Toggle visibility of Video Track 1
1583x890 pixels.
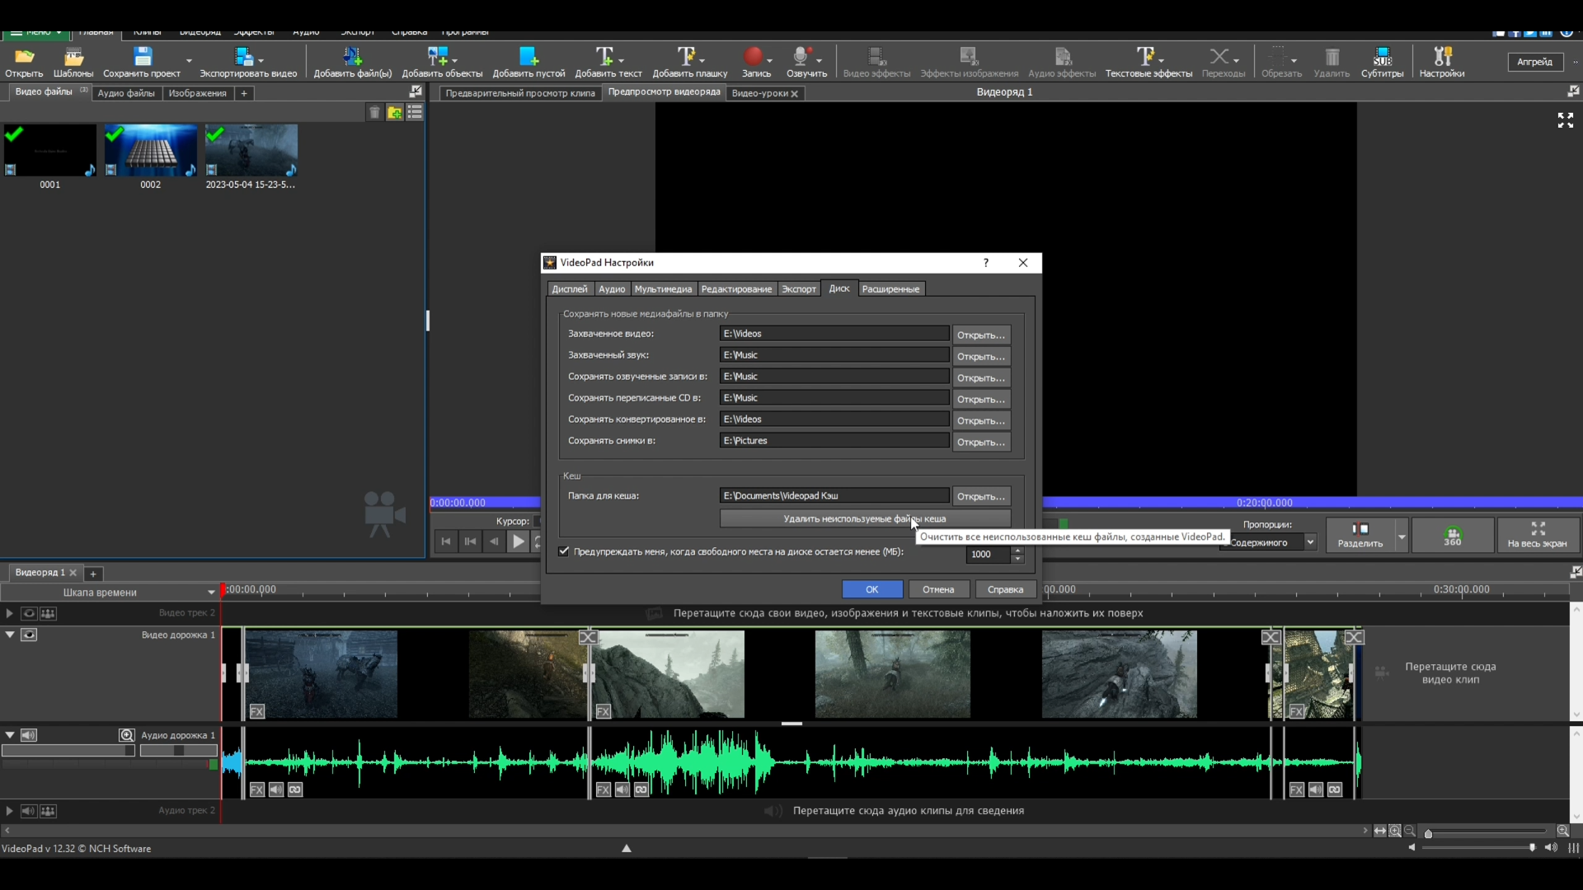click(29, 635)
